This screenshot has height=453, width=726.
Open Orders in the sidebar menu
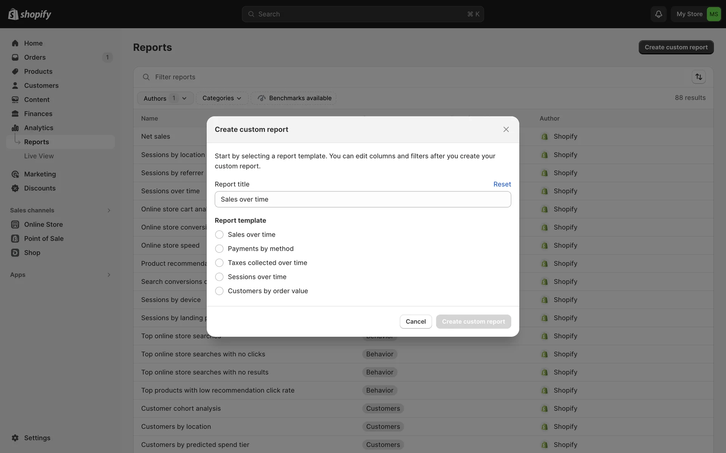click(35, 57)
